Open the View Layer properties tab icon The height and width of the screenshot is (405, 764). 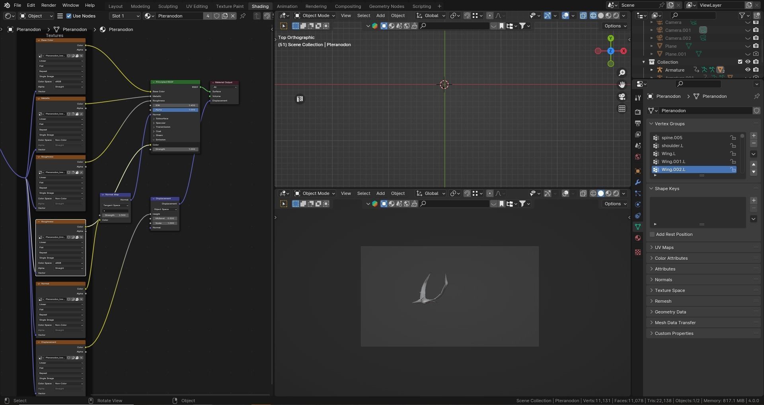tap(638, 134)
